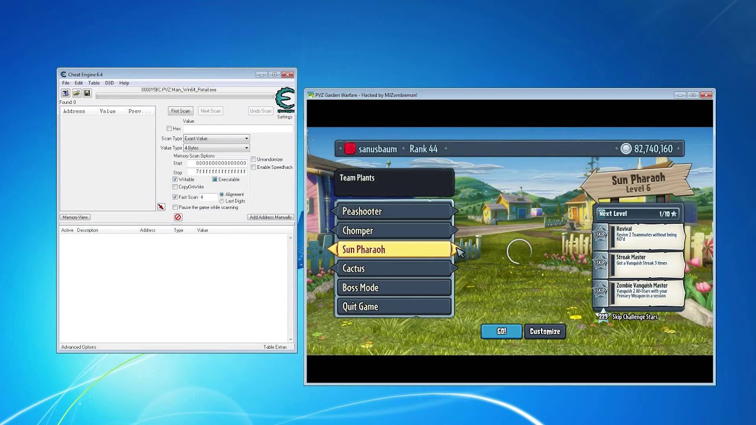Click the Next Level 1/10 bar

638,214
